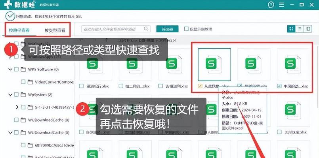
Task: Open the hamburger menu in title bar
Action: [x=282, y=4]
